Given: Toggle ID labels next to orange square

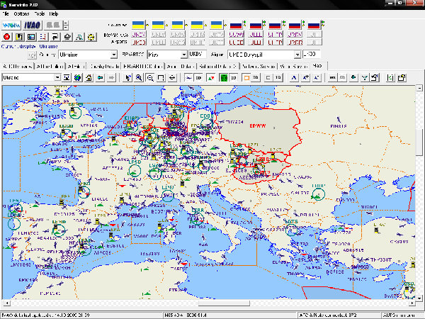Looking at the screenshot, I should [256, 77].
